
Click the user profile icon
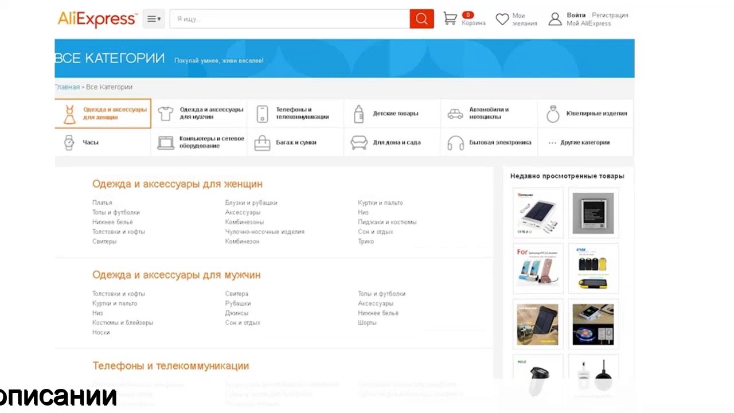[555, 19]
